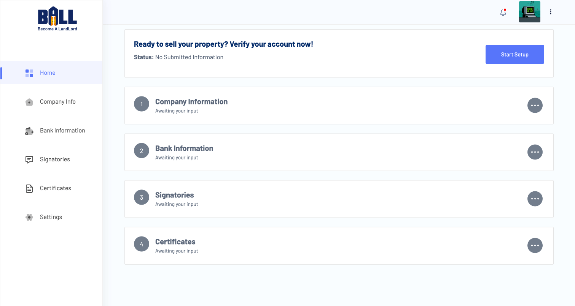This screenshot has width=575, height=306.
Task: Click the Signatories chat icon
Action: (29, 159)
